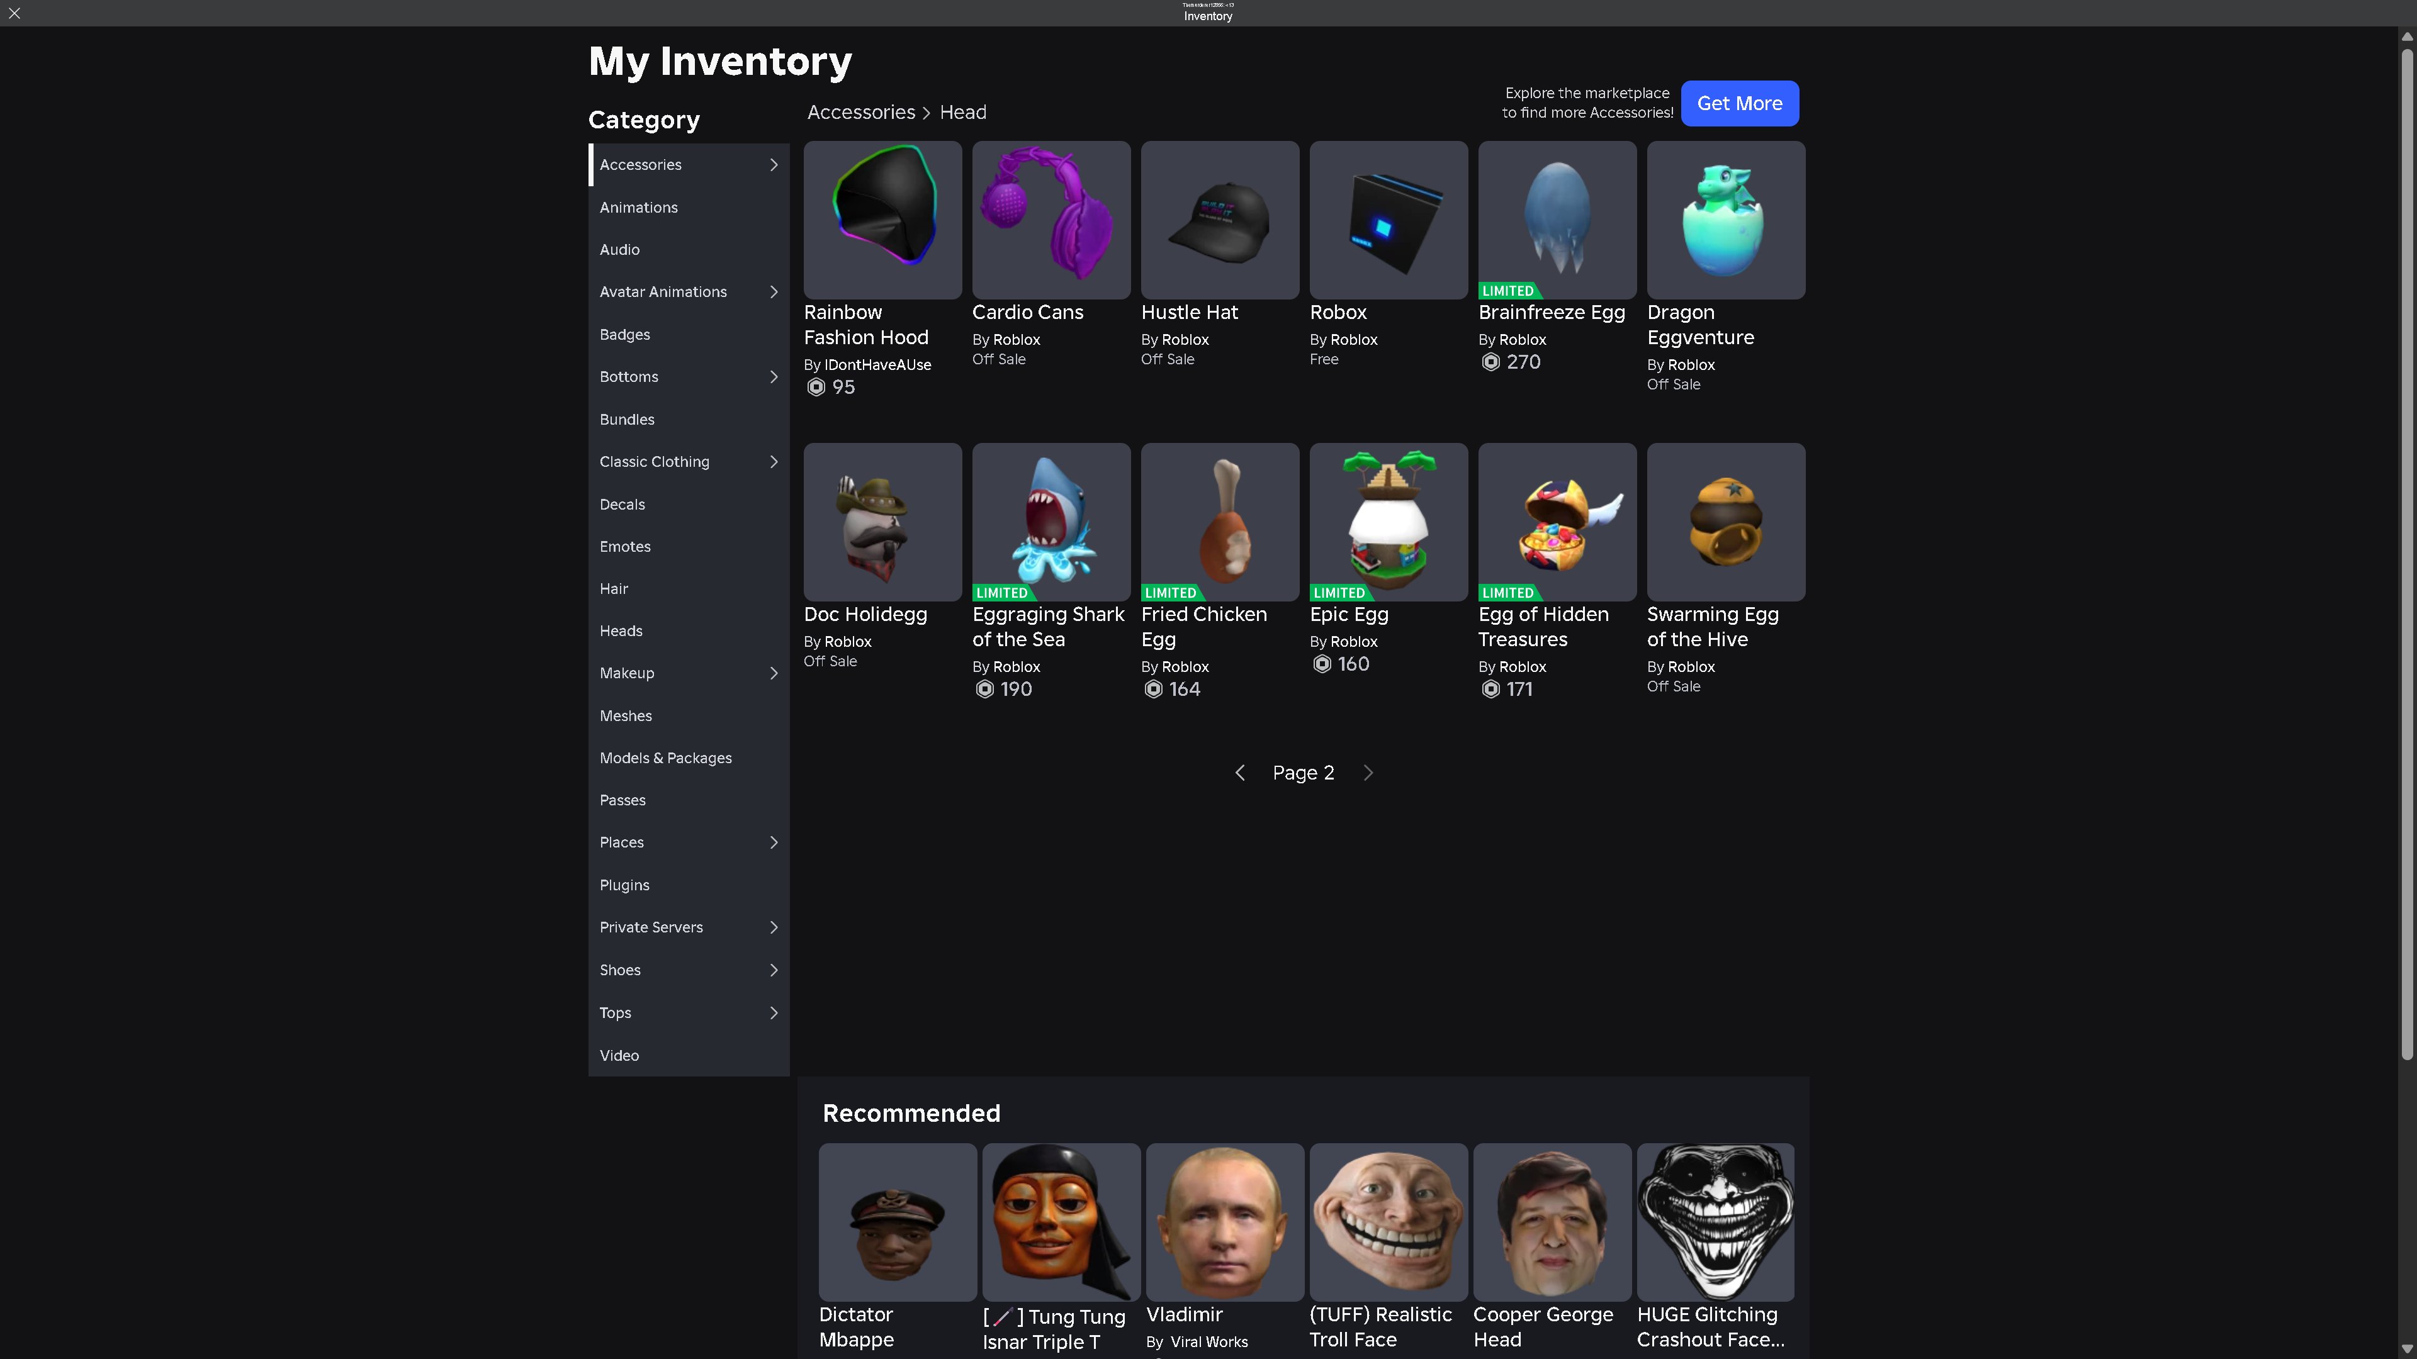The height and width of the screenshot is (1359, 2417).
Task: Expand the Tops submenu chevron
Action: click(x=773, y=1013)
